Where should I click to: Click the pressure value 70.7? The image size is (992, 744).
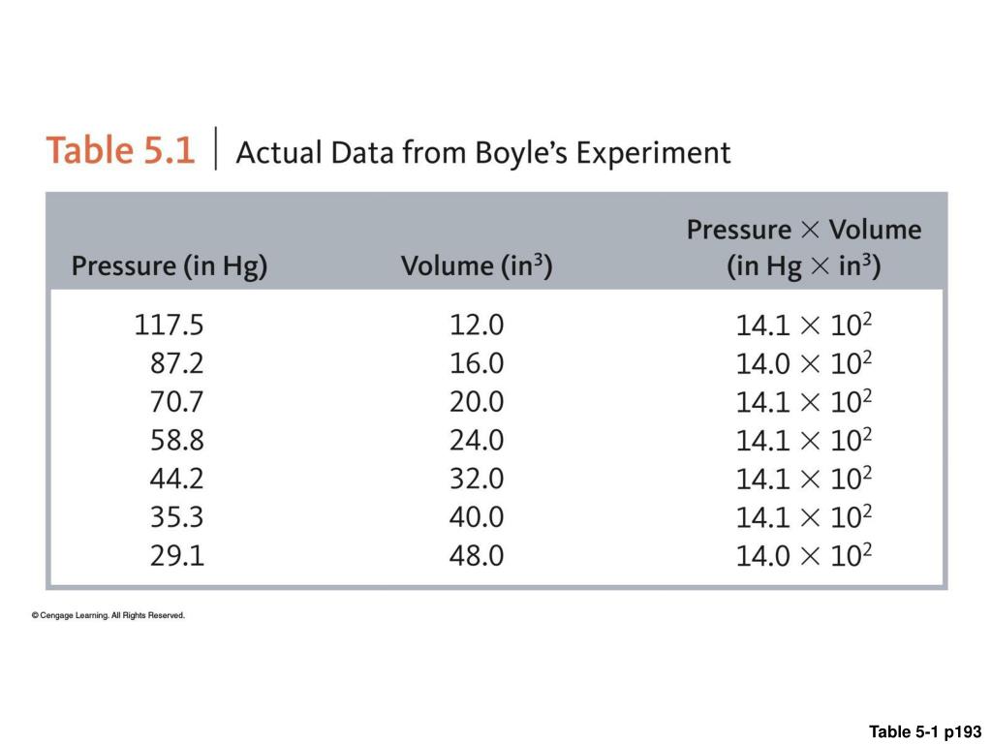(177, 402)
